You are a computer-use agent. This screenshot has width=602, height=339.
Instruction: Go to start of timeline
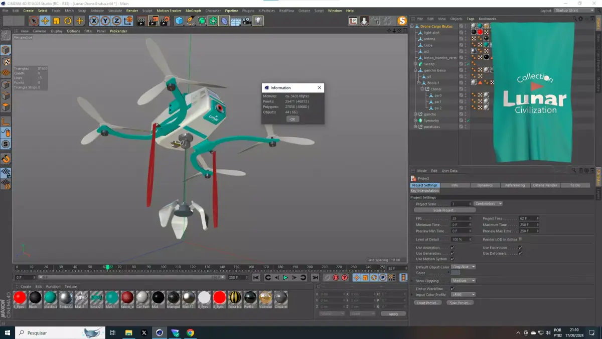coord(256,277)
